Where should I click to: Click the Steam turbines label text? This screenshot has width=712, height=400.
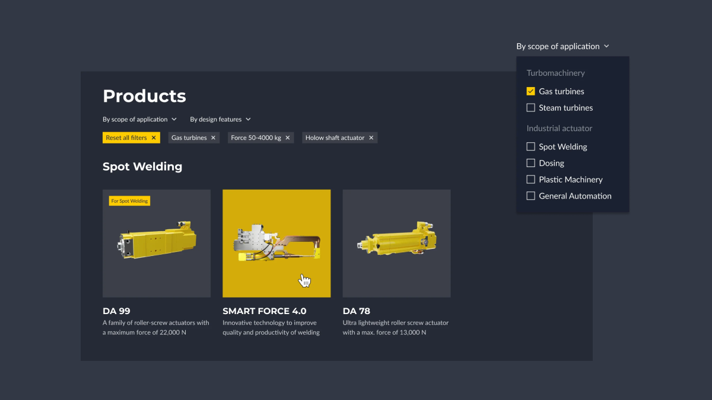click(x=566, y=108)
